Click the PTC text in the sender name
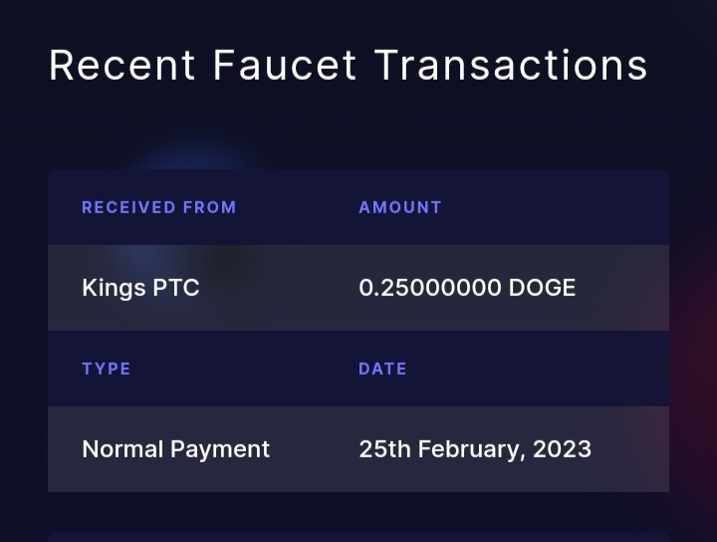Viewport: 717px width, 542px height. click(176, 288)
